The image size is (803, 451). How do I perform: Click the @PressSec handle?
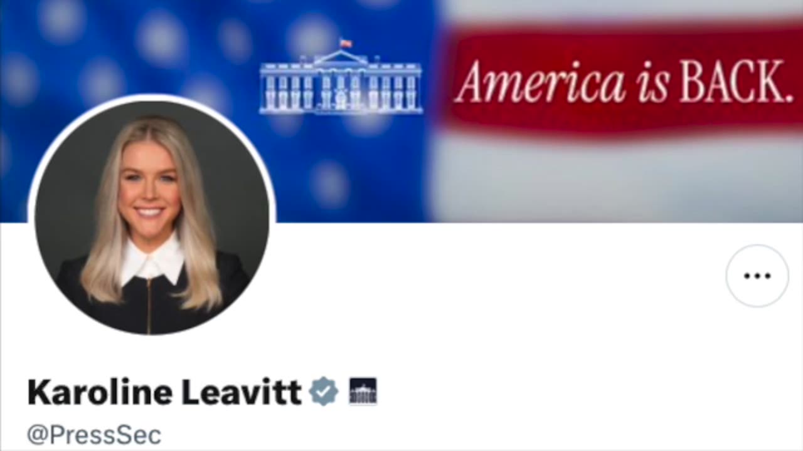click(x=94, y=435)
